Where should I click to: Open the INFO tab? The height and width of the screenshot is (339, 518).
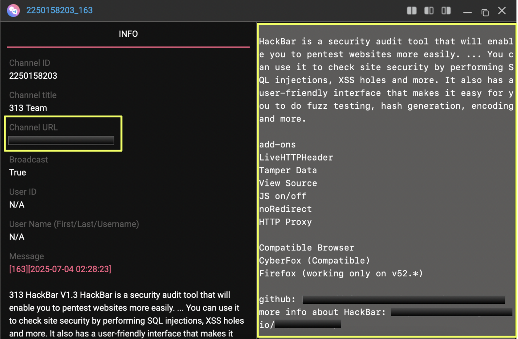(x=128, y=34)
